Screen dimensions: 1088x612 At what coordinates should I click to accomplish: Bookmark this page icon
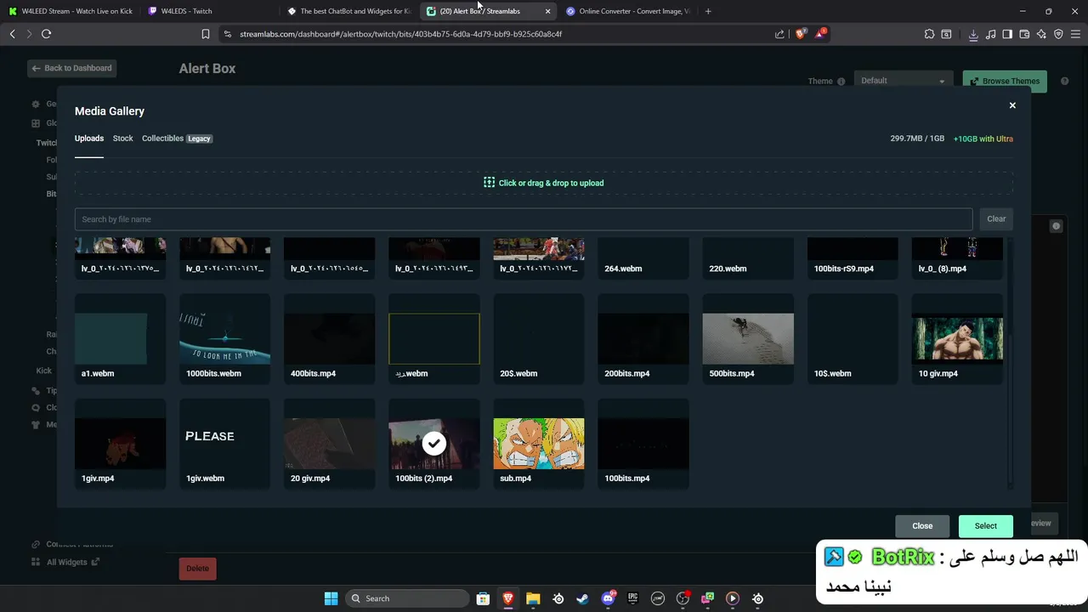[205, 34]
